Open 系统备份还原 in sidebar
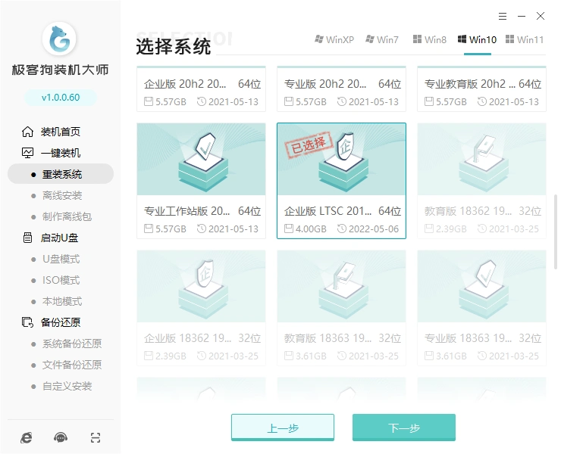The height and width of the screenshot is (454, 561). pos(72,344)
